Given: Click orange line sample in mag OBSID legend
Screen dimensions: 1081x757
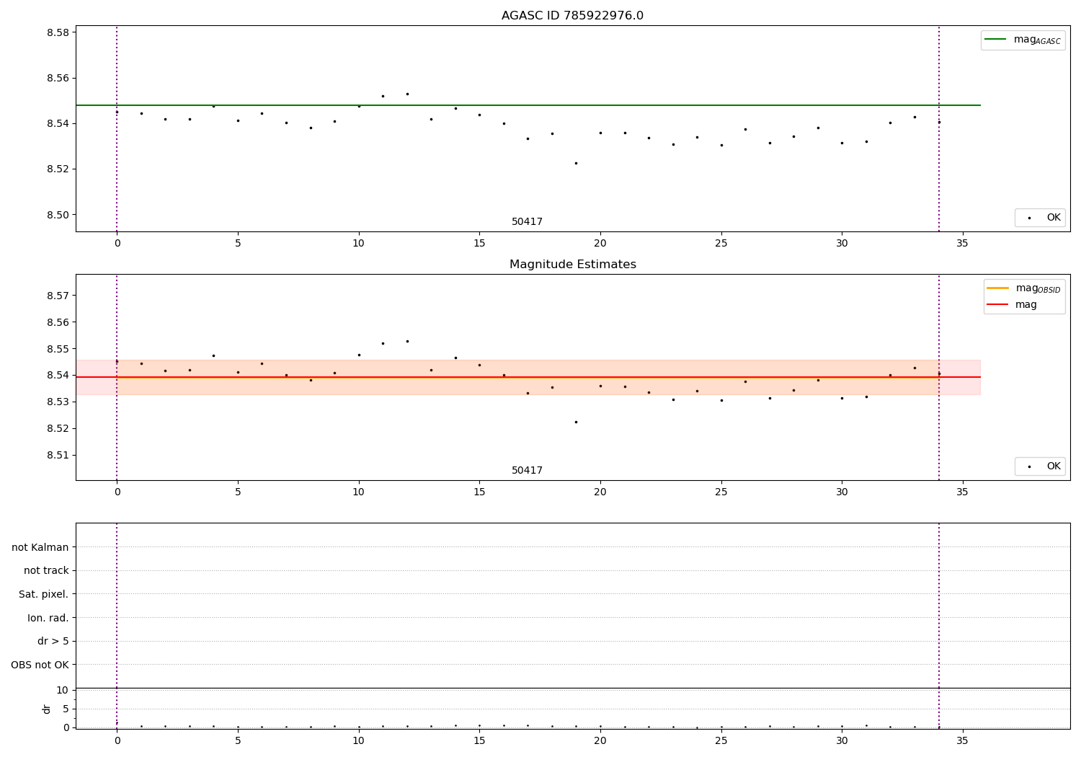Looking at the screenshot, I should [997, 288].
